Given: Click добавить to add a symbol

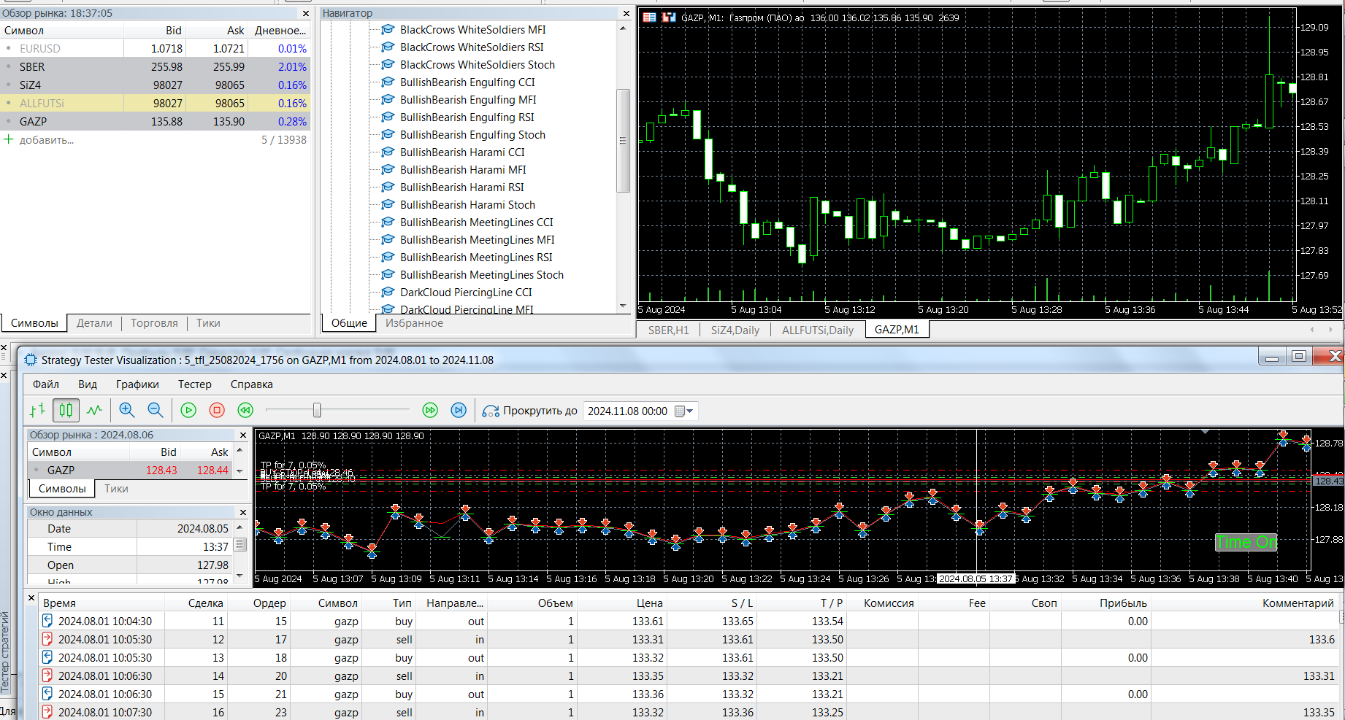Looking at the screenshot, I should [x=46, y=140].
